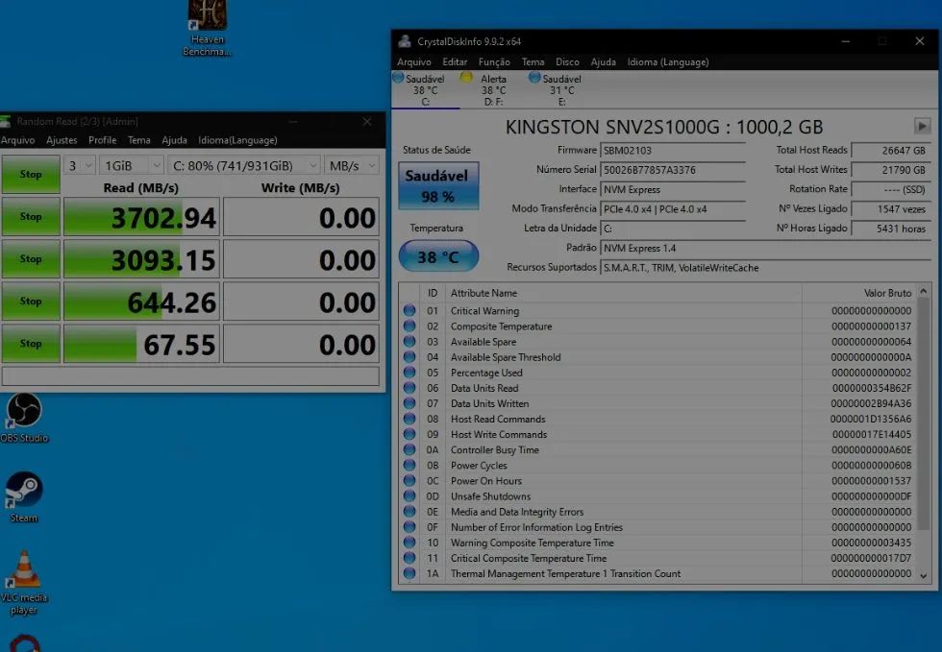This screenshot has height=652, width=942.
Task: Click CrystalDiskMark title bar app icon
Action: pyautogui.click(x=6, y=121)
